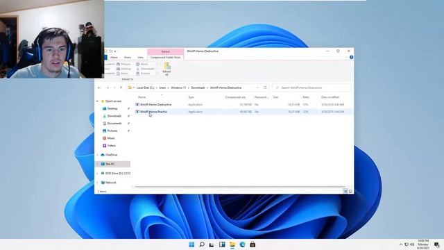Choose Desktop in ribbon Extract To list

coord(124,69)
